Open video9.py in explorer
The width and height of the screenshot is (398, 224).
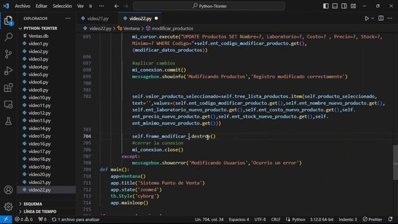coord(39,90)
